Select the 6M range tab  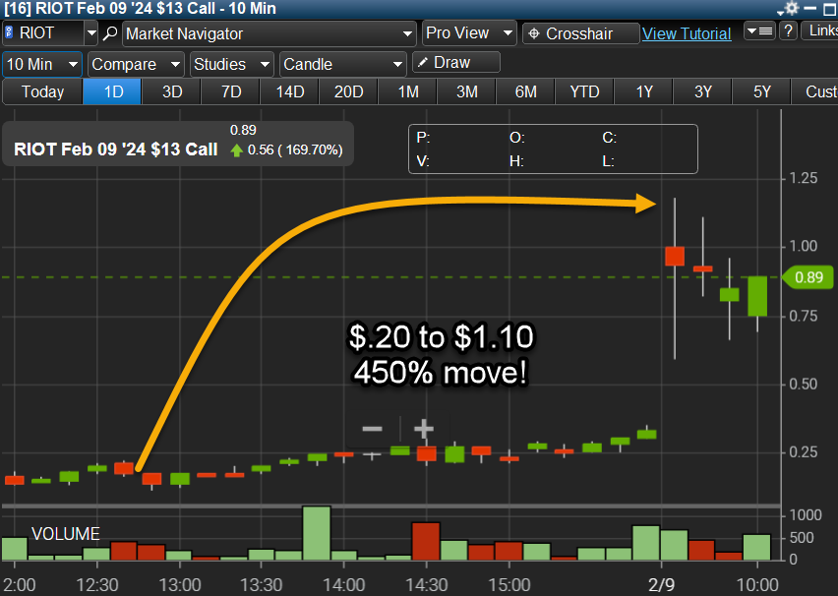[525, 91]
